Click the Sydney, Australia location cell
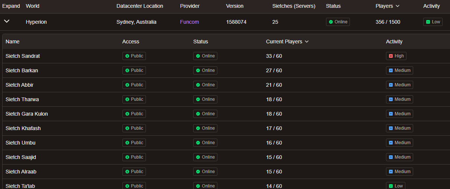The image size is (450, 189). pos(136,22)
